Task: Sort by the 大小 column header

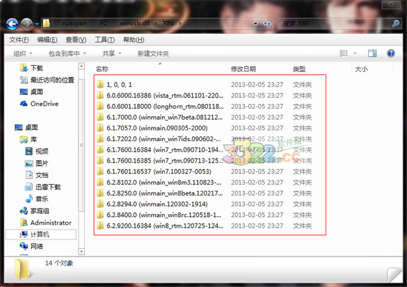Action: 361,69
